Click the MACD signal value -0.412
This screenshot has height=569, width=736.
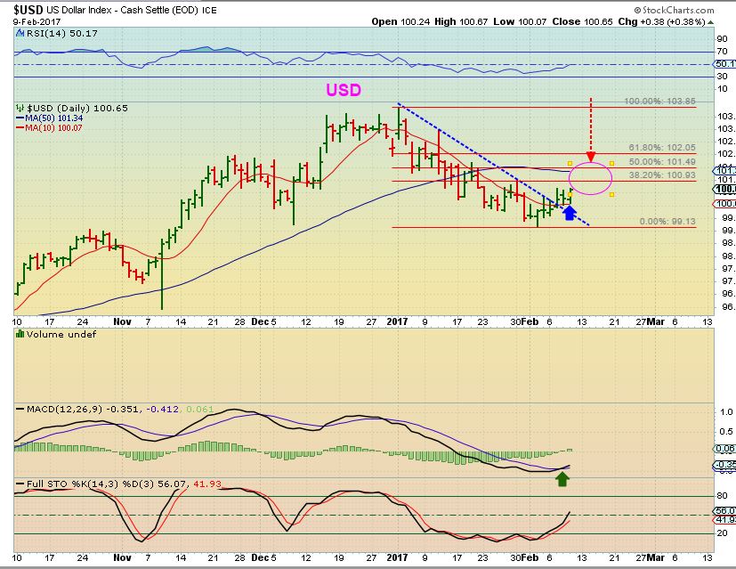162,409
